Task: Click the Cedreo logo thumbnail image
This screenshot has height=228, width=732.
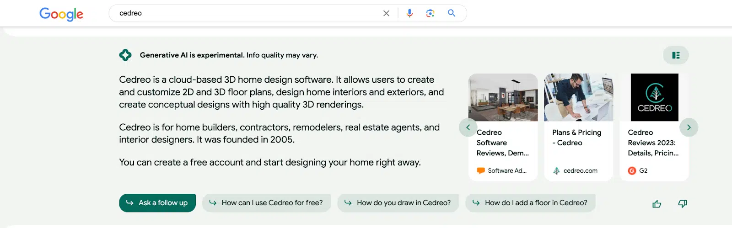Action: point(654,97)
